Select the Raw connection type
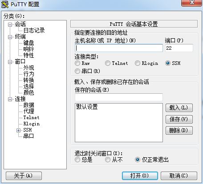The width and height of the screenshot is (203, 184). (x=77, y=63)
